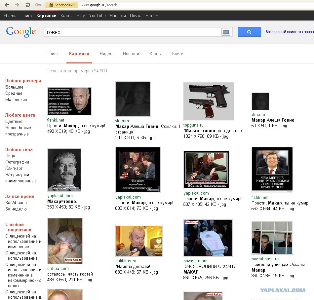Switch to the Видео tab

[x=106, y=54]
